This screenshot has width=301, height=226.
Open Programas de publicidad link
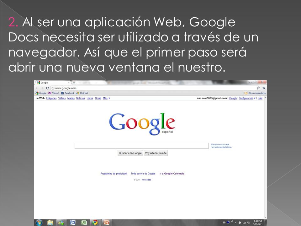pyautogui.click(x=114, y=174)
